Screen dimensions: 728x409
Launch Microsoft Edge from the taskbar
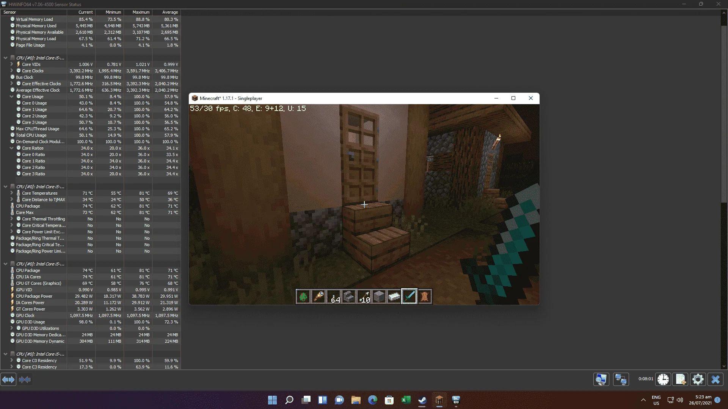click(373, 400)
